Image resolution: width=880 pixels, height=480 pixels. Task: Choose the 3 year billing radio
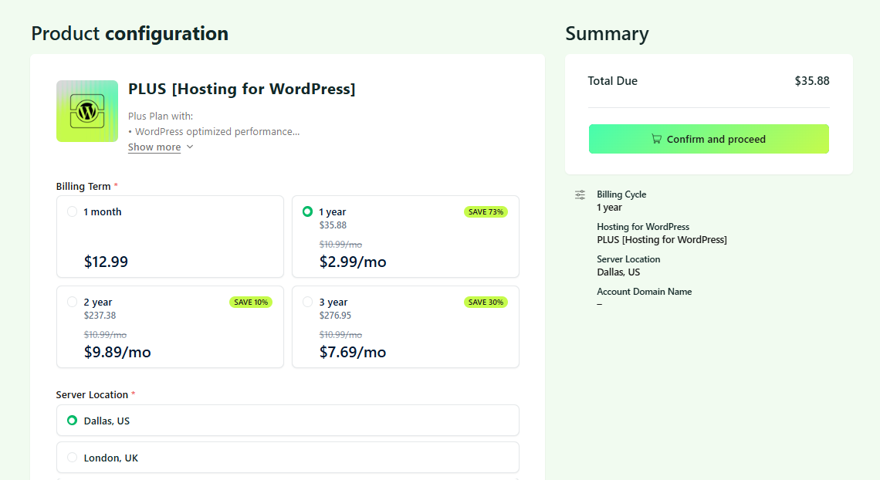tap(307, 302)
